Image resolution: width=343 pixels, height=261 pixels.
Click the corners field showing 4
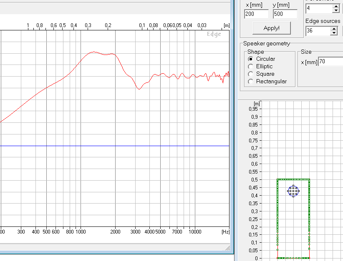[x=319, y=8]
